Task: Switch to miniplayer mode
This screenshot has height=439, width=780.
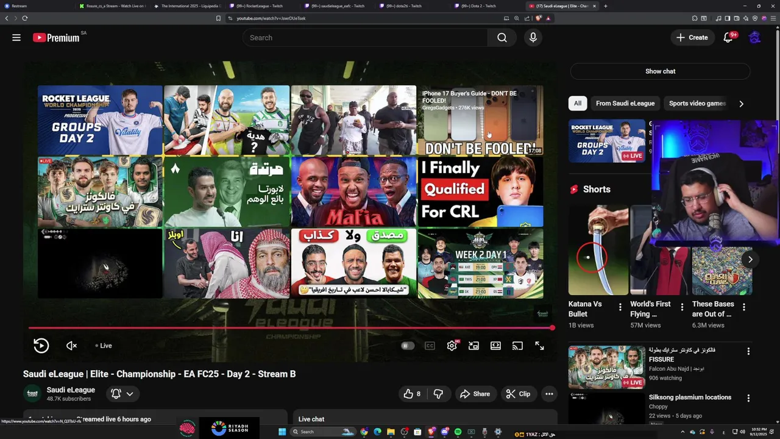Action: click(x=473, y=346)
